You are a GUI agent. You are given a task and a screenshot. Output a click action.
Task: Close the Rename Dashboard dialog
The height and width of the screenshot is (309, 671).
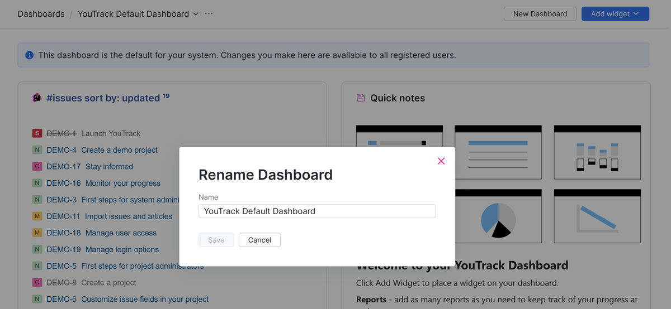point(441,161)
